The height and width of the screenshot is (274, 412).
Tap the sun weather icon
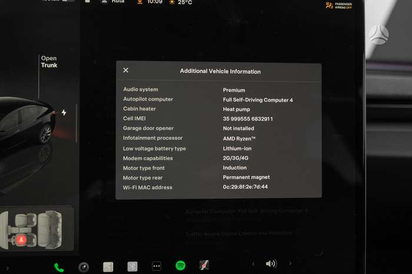pyautogui.click(x=172, y=2)
